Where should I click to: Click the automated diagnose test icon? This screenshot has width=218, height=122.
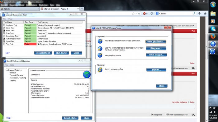(100, 49)
